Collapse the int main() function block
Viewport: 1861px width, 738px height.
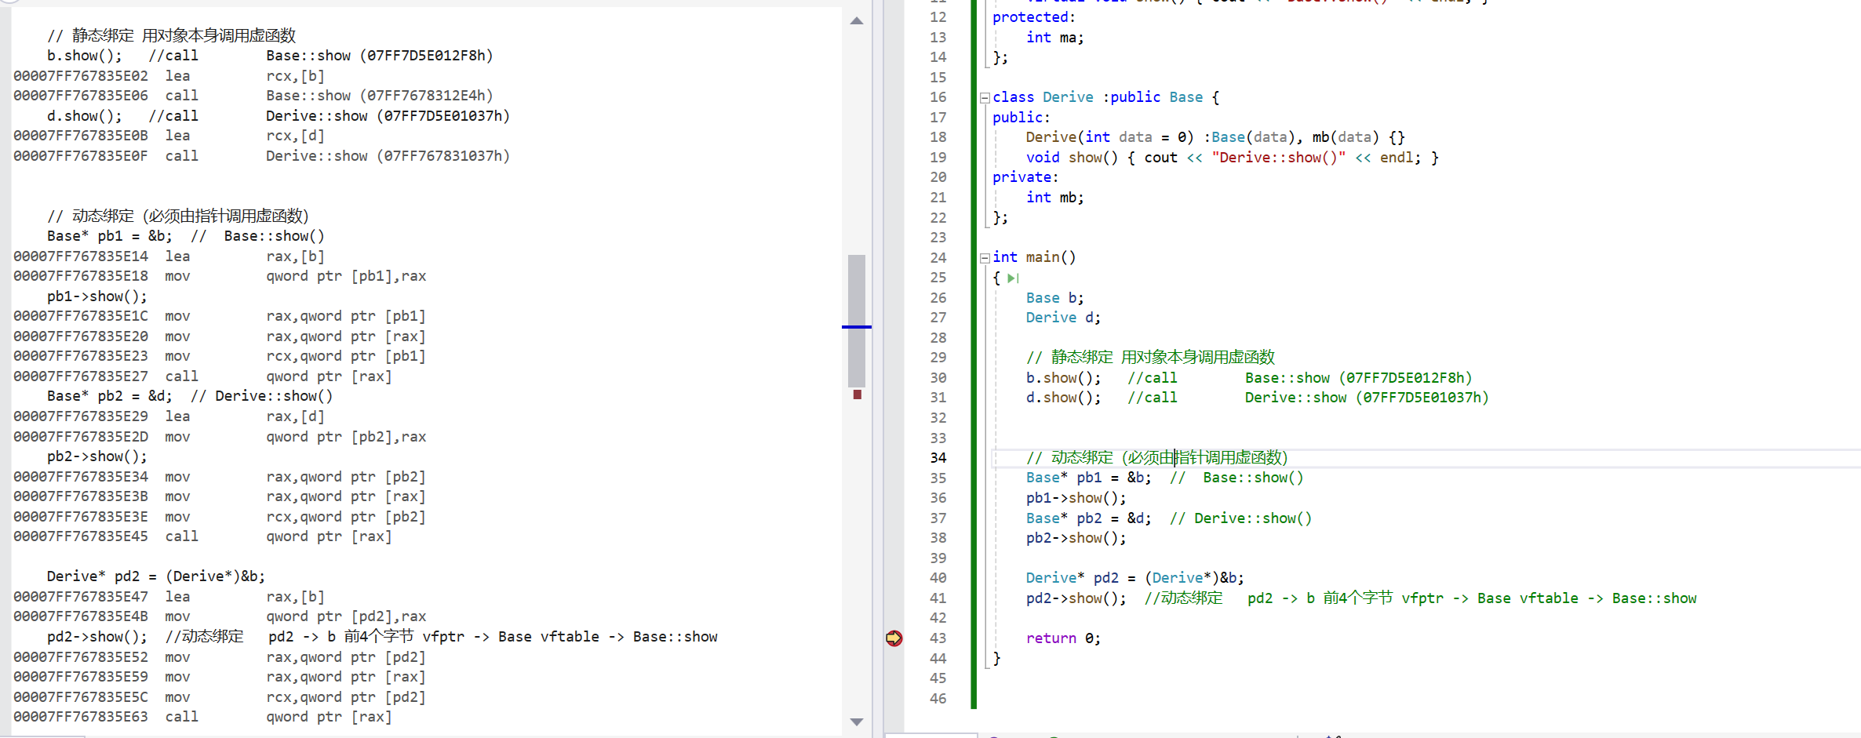pos(985,258)
